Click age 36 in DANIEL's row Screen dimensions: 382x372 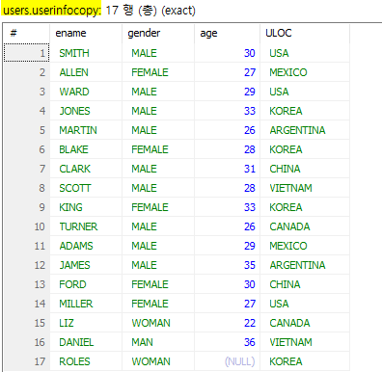coord(227,342)
